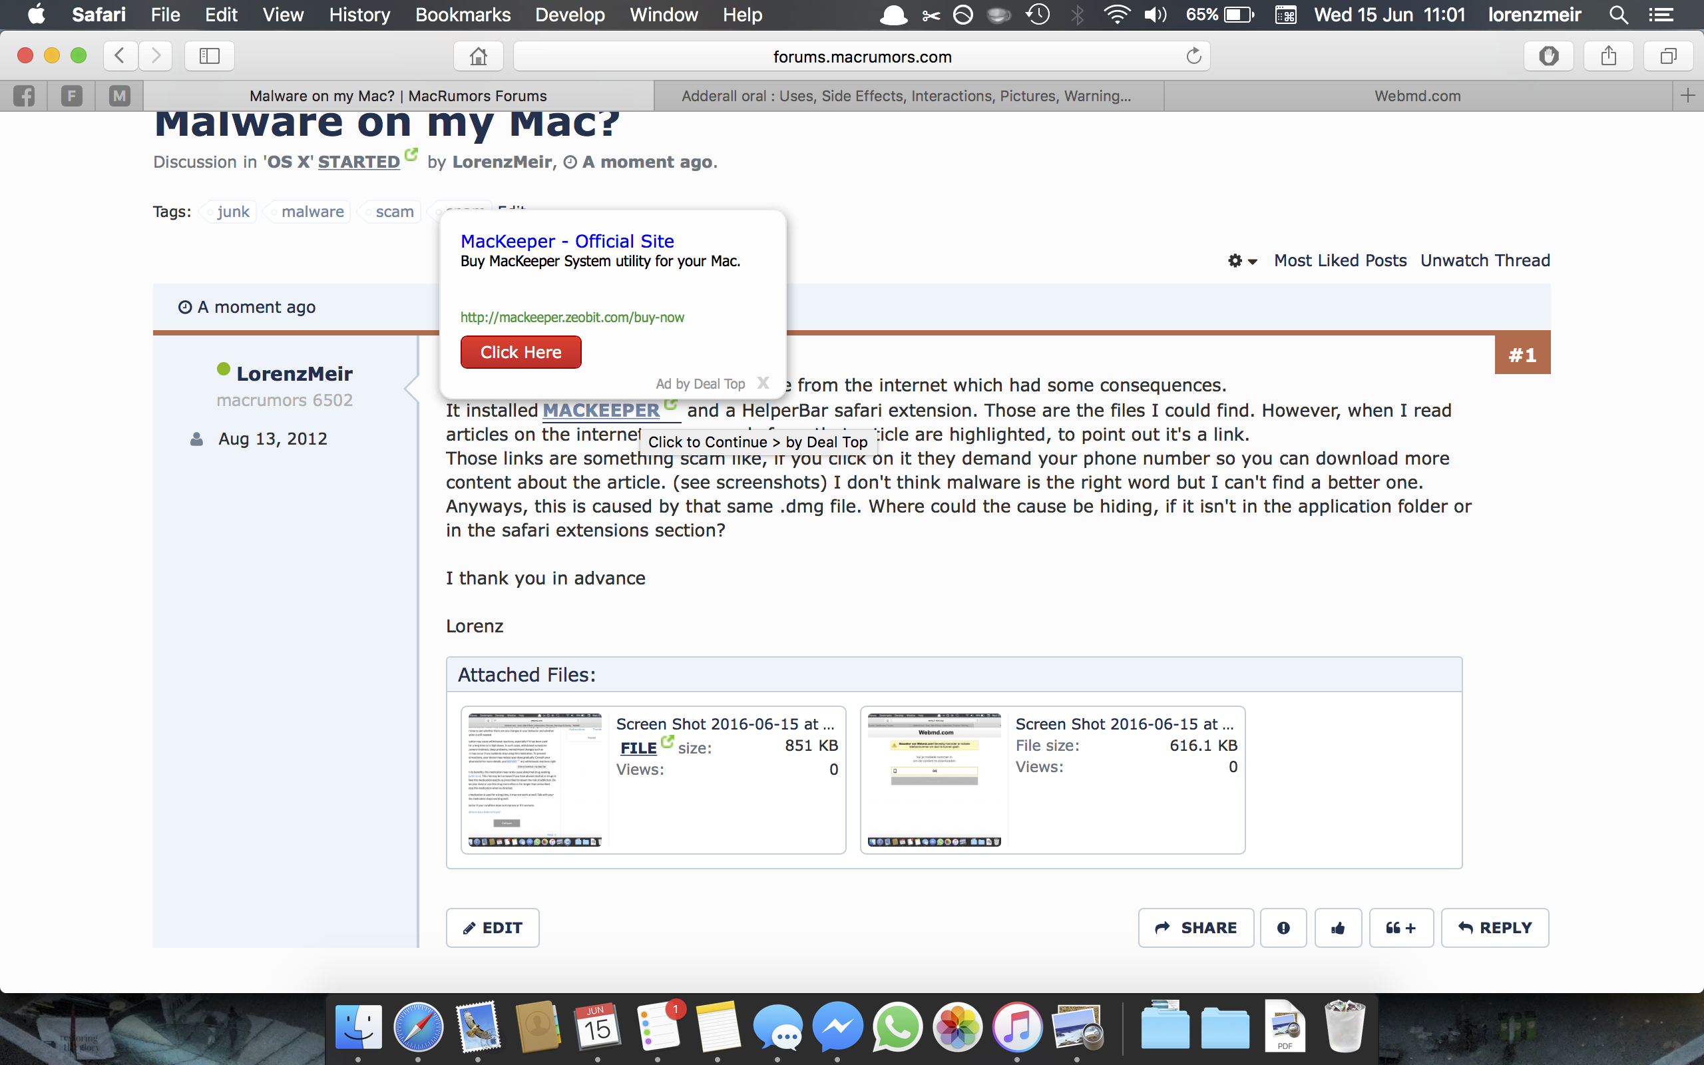Click the forums.macrumors.com address field
The height and width of the screenshot is (1065, 1704).
pyautogui.click(x=862, y=56)
